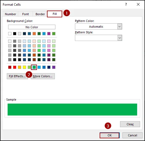Open Fill Effects dialog
145x141 pixels.
tap(17, 76)
